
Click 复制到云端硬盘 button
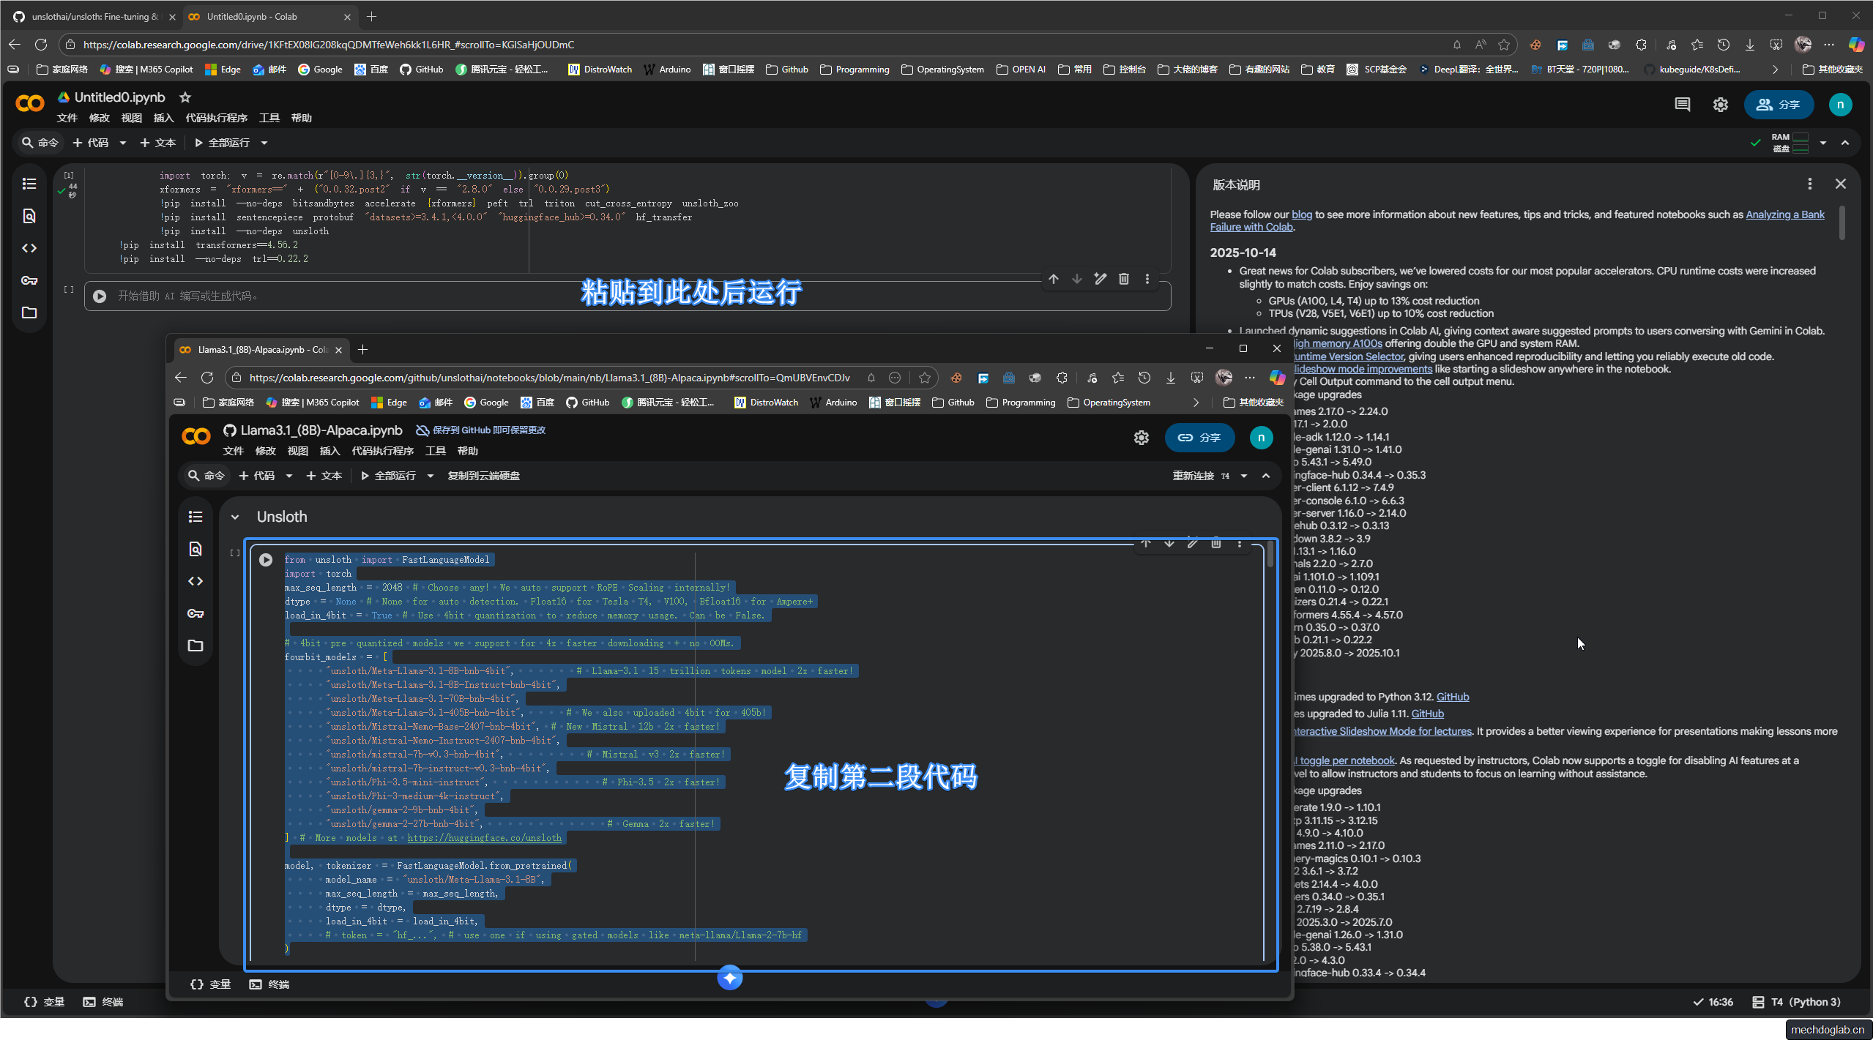tap(483, 476)
